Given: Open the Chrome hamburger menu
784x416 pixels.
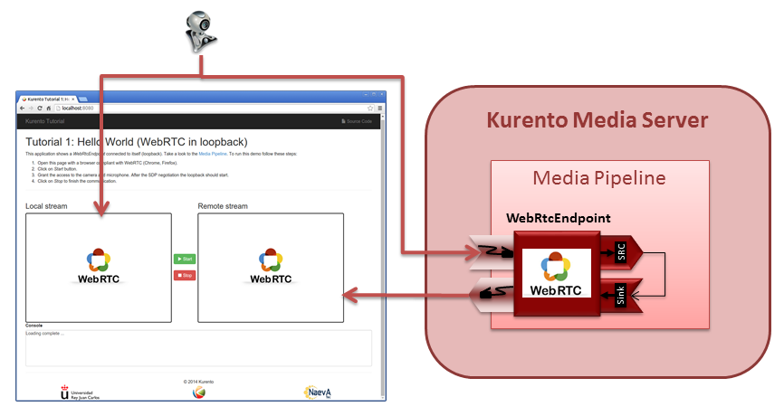Looking at the screenshot, I should (378, 108).
